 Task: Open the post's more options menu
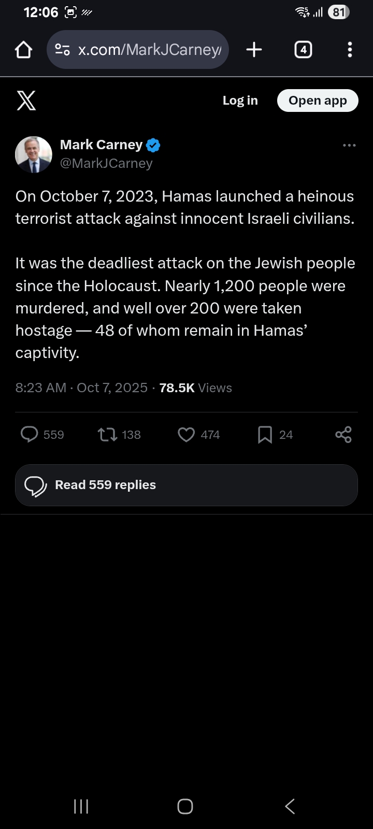(349, 146)
